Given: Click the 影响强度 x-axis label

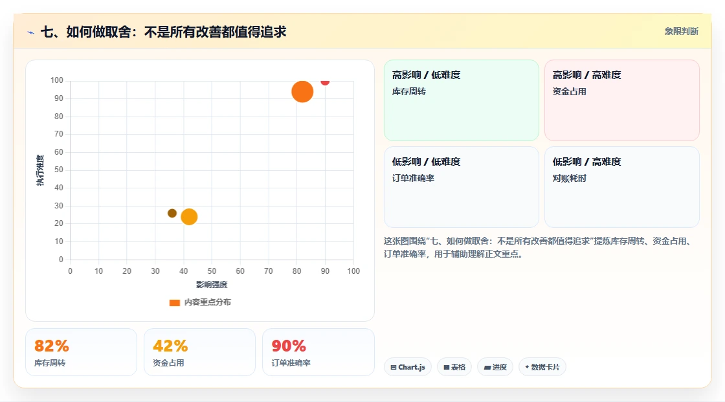Looking at the screenshot, I should [212, 284].
